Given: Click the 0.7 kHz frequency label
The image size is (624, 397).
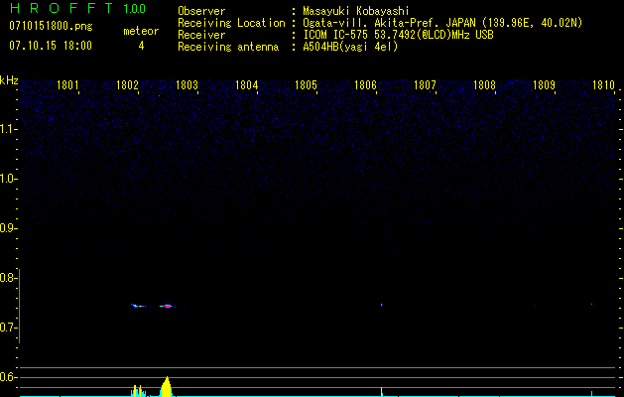Looking at the screenshot, I should tap(8, 328).
